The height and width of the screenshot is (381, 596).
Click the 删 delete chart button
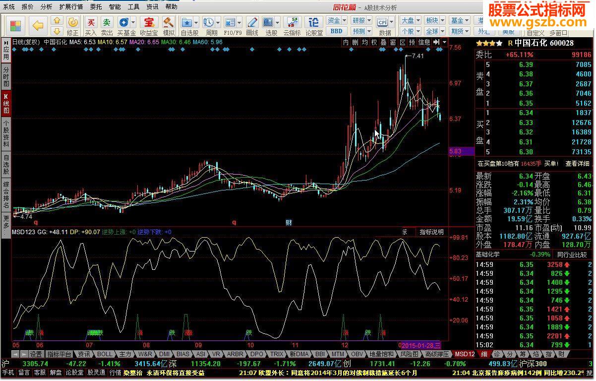[x=356, y=43]
